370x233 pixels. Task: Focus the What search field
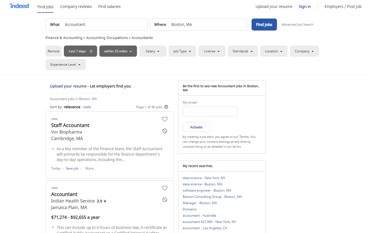pyautogui.click(x=97, y=25)
